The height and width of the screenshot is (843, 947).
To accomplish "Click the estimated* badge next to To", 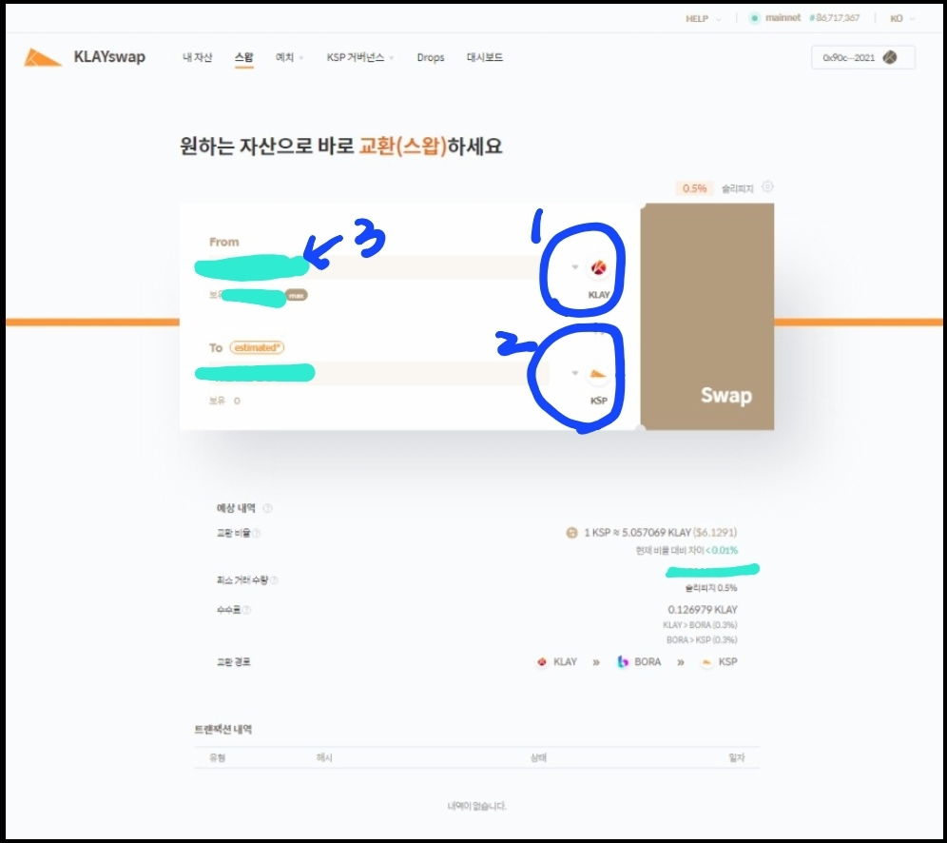I will pyautogui.click(x=257, y=347).
